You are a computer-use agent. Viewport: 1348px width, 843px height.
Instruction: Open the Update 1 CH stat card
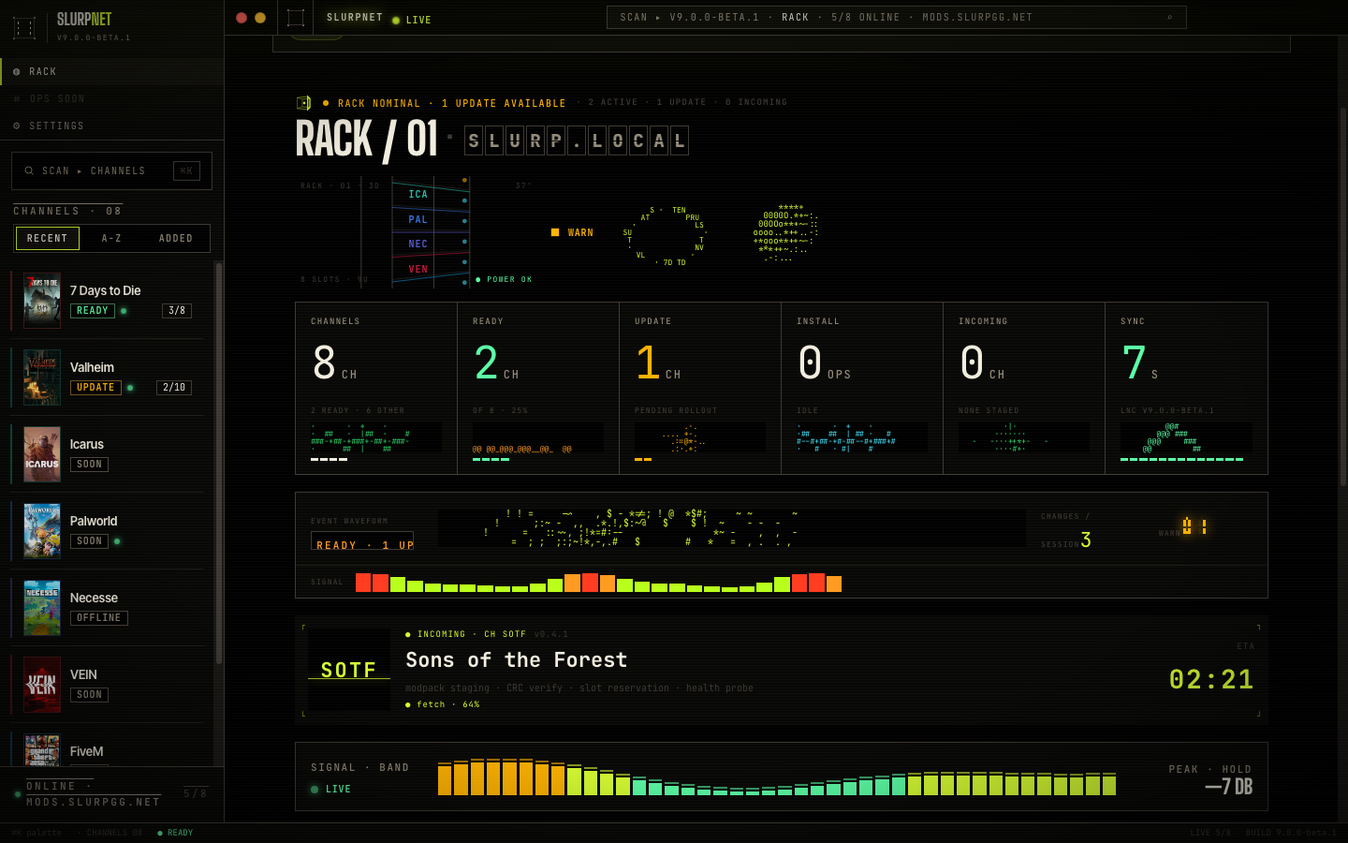coord(700,388)
